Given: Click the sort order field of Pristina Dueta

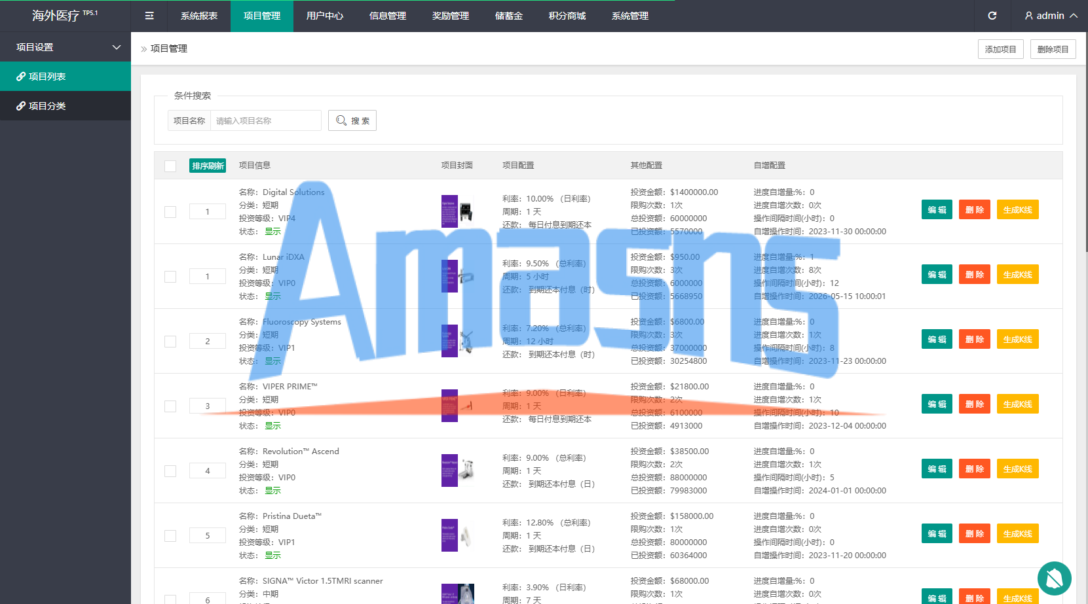Looking at the screenshot, I should tap(208, 535).
